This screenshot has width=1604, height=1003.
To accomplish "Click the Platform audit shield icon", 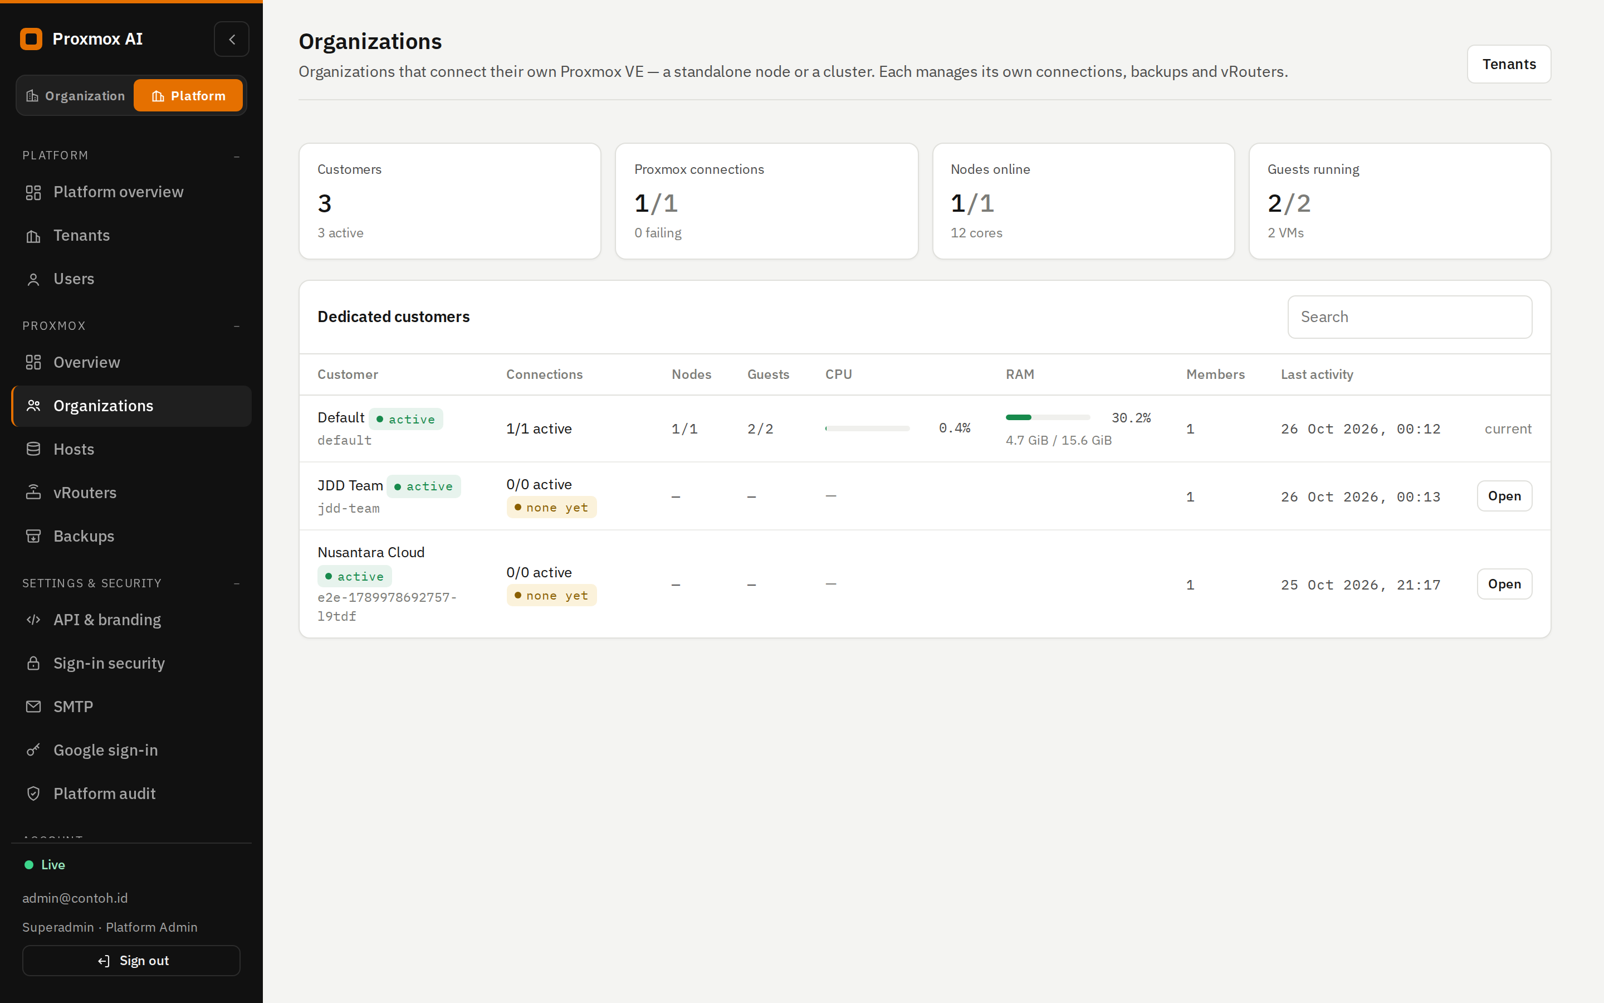I will [x=33, y=793].
